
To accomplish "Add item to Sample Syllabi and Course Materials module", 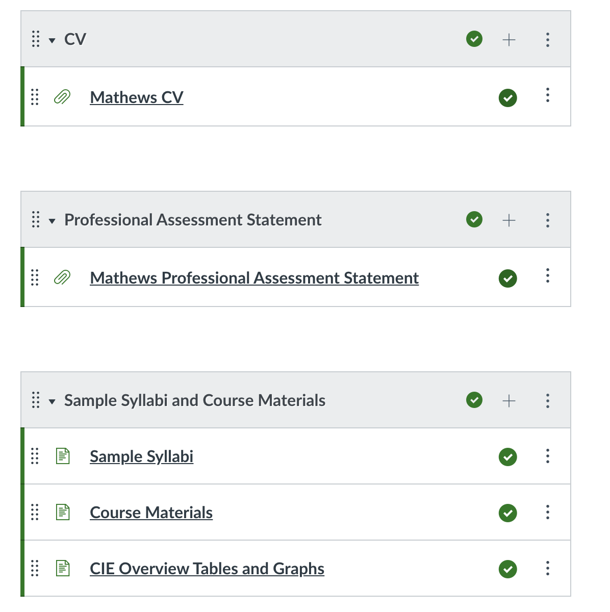I will coord(509,401).
